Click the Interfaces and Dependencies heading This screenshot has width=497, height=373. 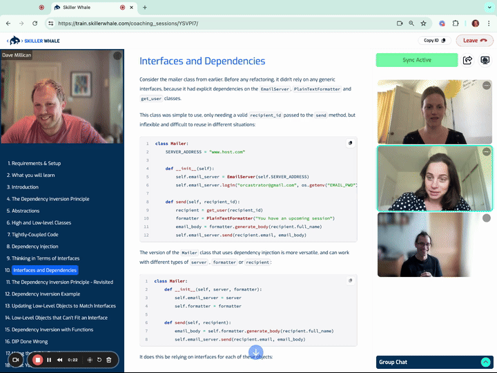(202, 61)
